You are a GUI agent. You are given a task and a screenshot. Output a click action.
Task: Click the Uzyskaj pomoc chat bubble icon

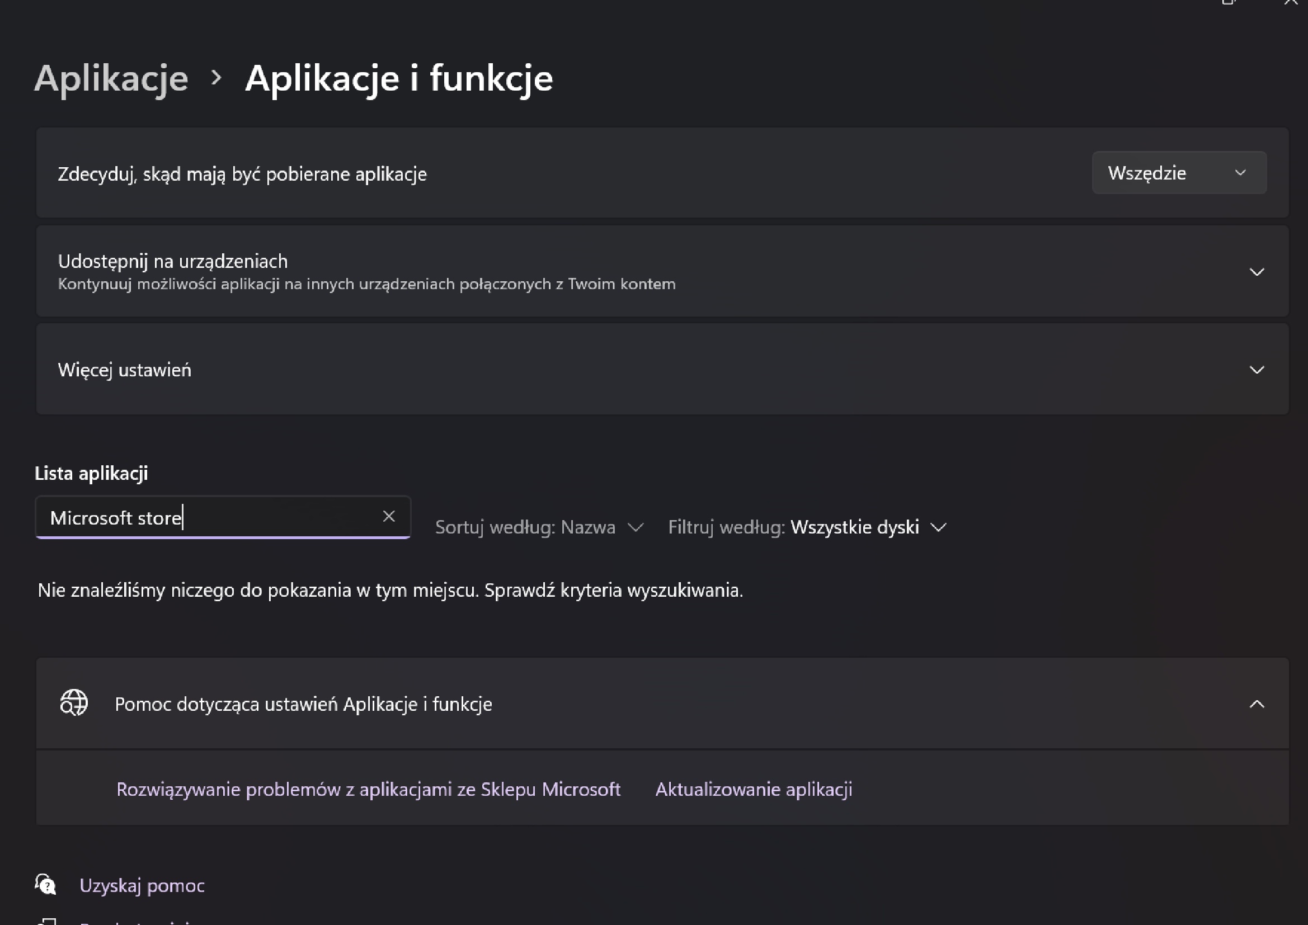(x=45, y=885)
